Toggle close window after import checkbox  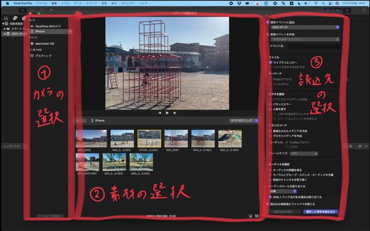[268, 204]
